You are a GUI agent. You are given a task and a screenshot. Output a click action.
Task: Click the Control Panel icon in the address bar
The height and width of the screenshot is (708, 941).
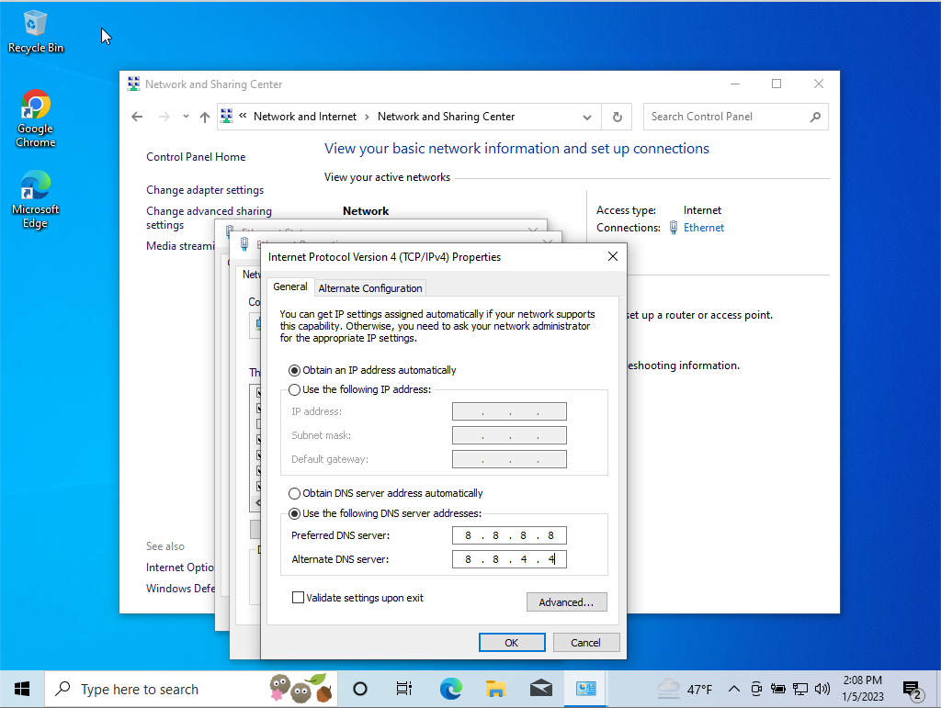point(226,117)
